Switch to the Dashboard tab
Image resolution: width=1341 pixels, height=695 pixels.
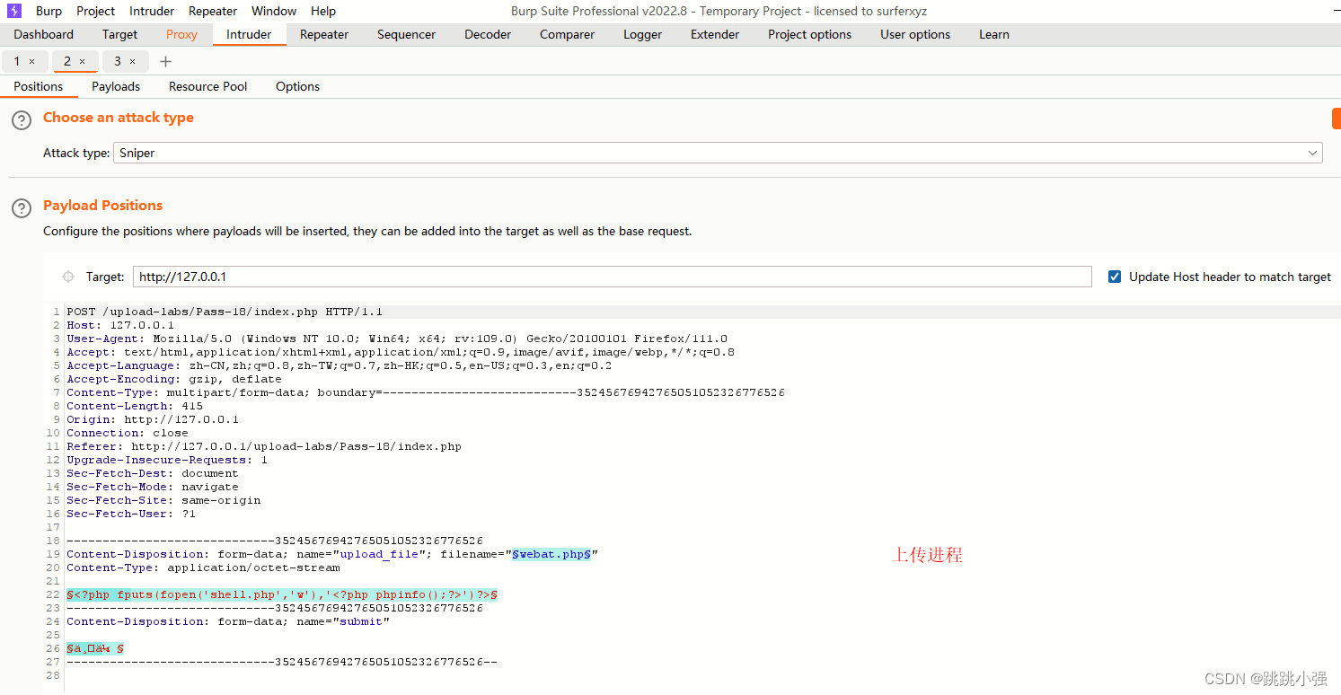click(44, 34)
